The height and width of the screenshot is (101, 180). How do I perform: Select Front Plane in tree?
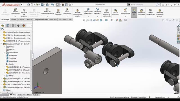pyautogui.click(x=13, y=56)
